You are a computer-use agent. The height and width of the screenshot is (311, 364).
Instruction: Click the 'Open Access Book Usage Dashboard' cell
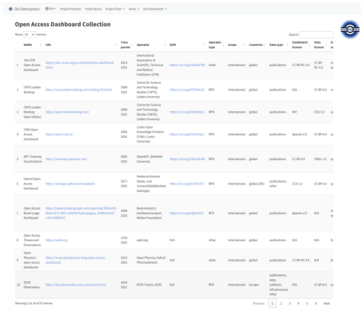click(x=32, y=213)
